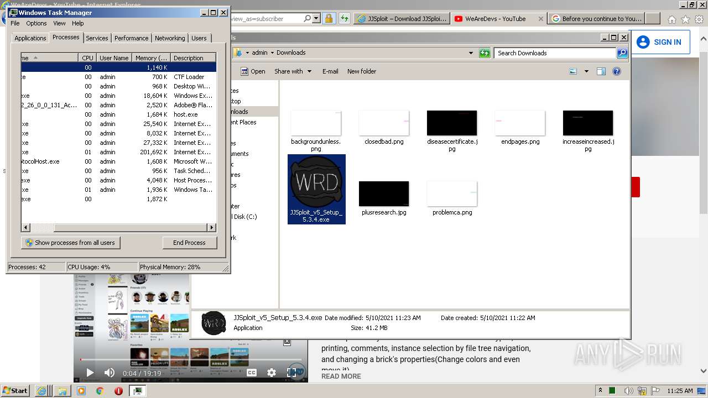708x398 pixels.
Task: Click READ MORE under the video description
Action: coord(341,376)
